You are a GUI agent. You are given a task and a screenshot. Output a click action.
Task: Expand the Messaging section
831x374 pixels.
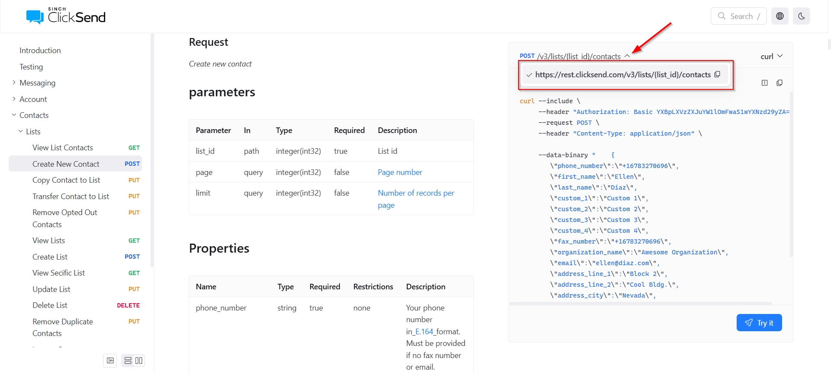38,83
